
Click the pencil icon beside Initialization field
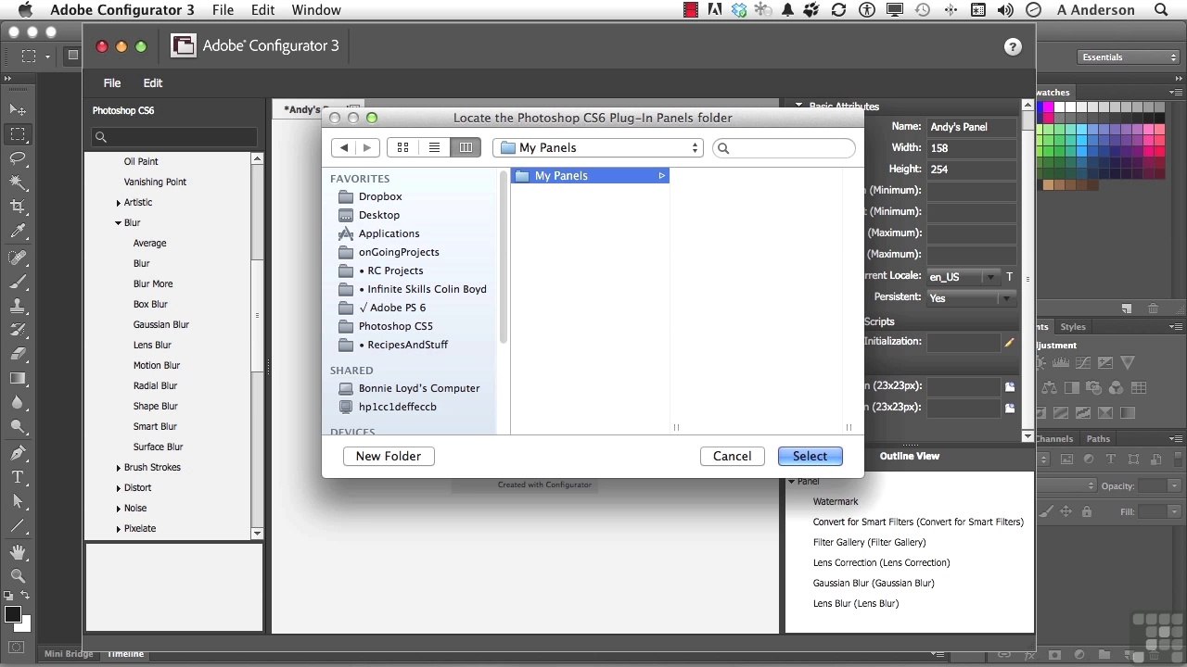tap(1010, 343)
